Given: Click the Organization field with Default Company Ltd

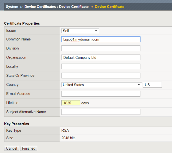Looking at the screenshot, I should click(101, 57).
